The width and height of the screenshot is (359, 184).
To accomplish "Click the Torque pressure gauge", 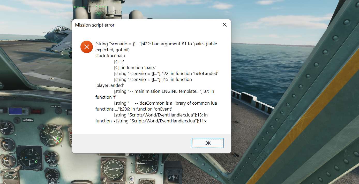I will point(52,158).
